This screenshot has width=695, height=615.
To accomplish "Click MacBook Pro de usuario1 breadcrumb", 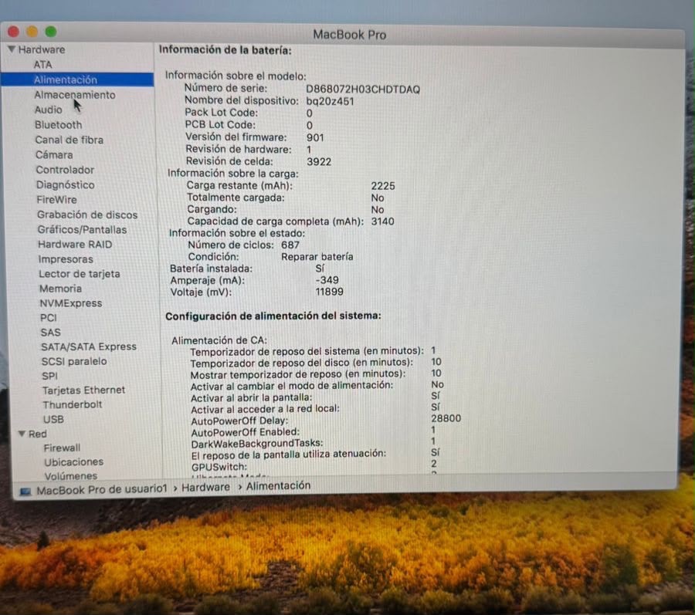I will [102, 489].
